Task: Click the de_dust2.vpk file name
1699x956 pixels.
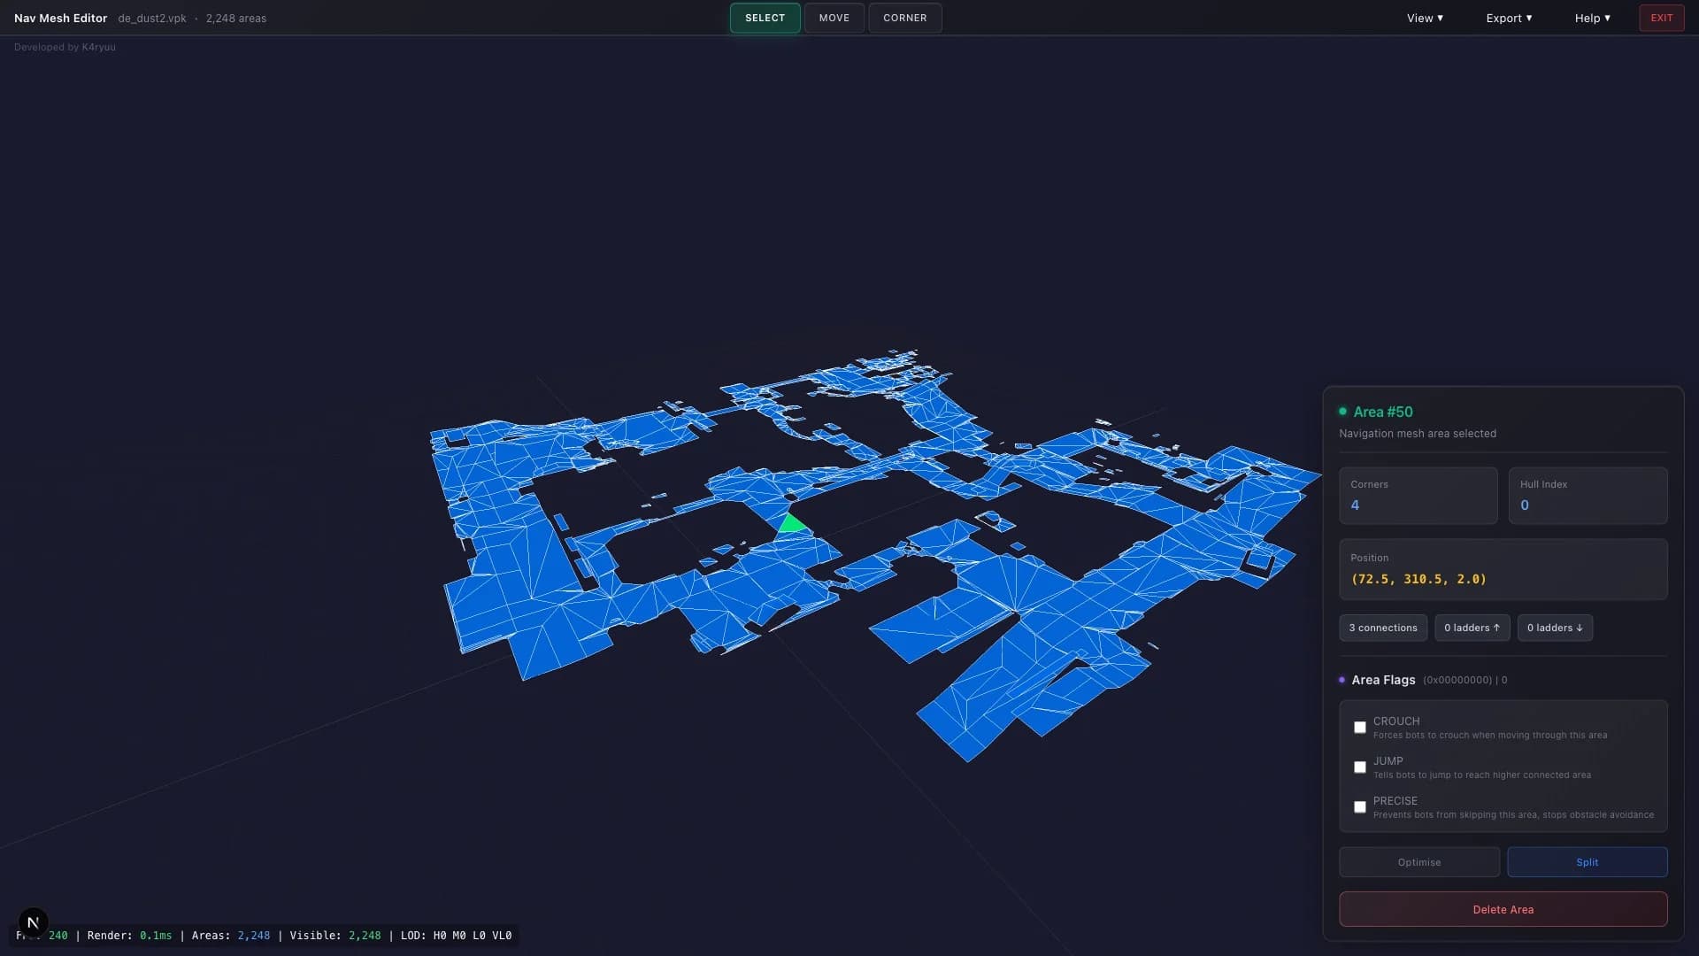Action: [152, 18]
